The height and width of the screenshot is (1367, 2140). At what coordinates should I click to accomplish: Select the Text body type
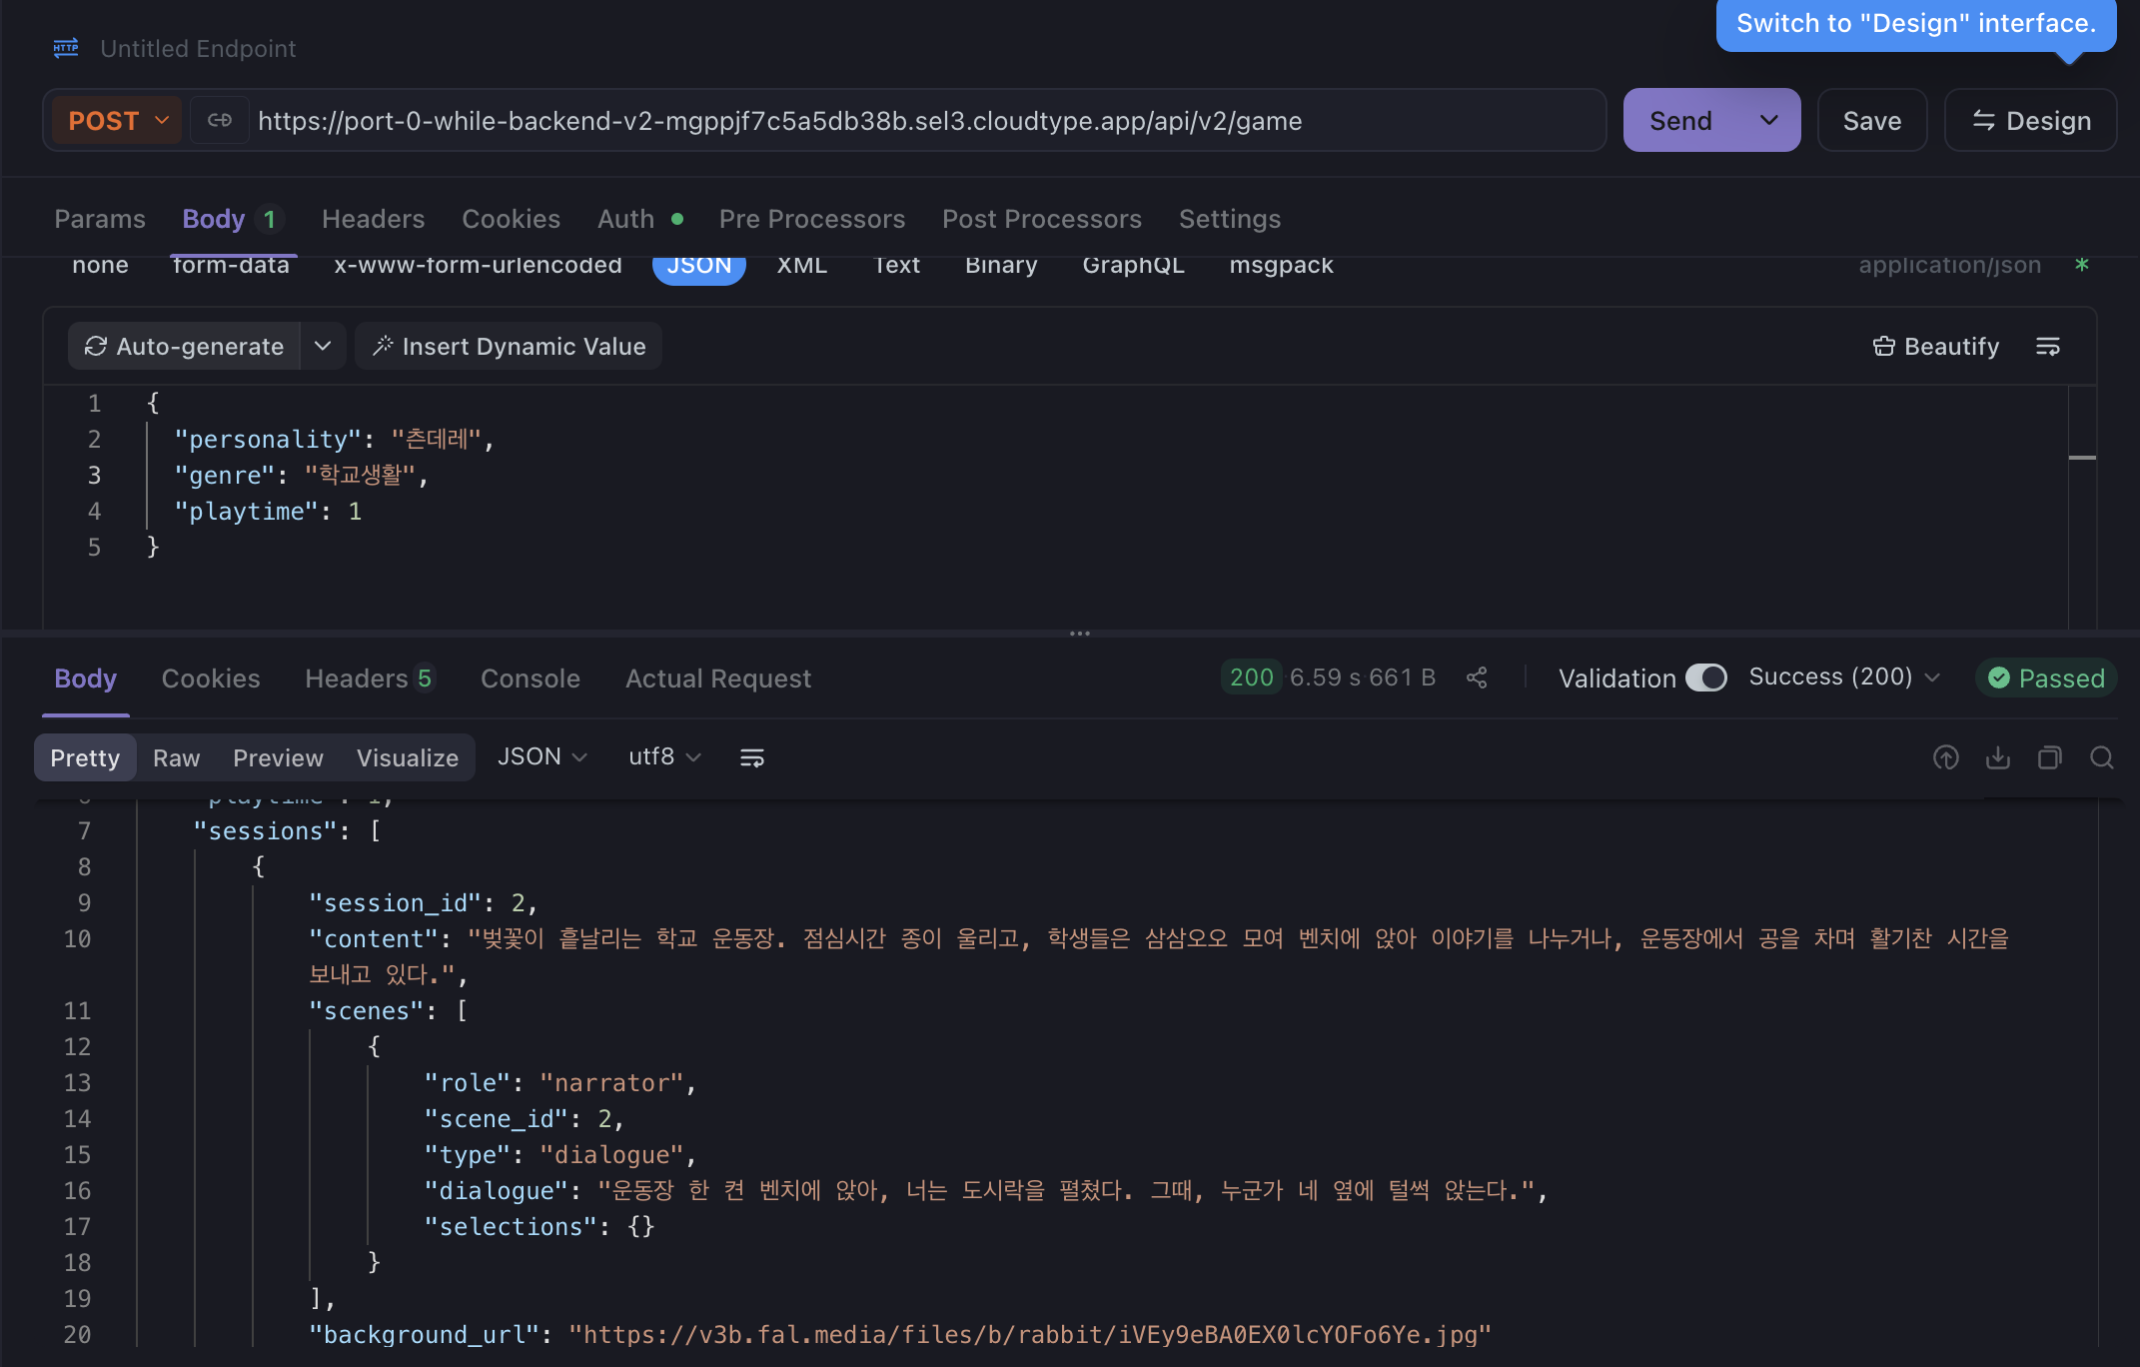[x=896, y=267]
